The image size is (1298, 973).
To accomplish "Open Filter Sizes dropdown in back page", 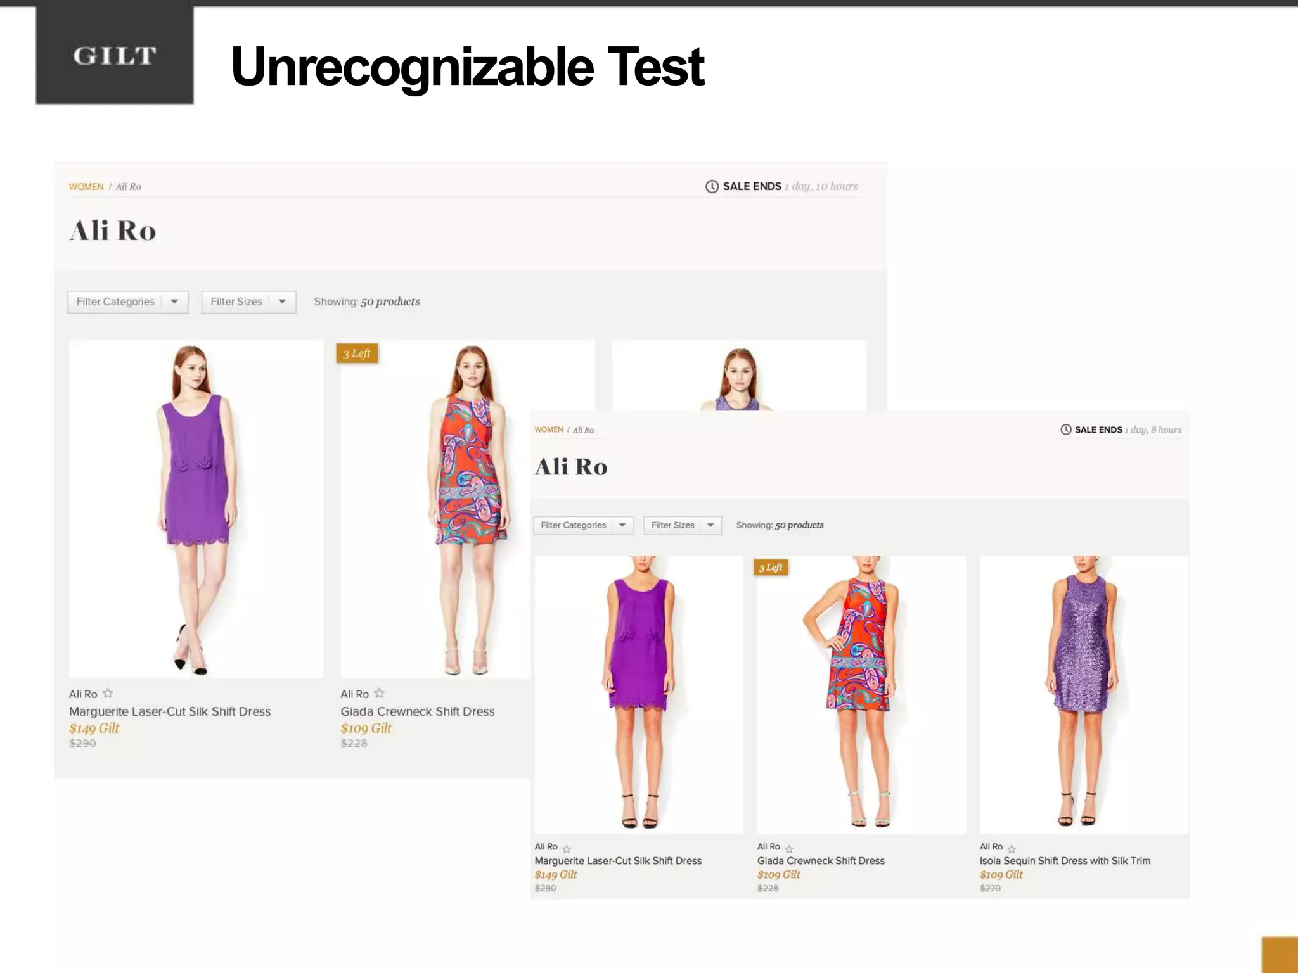I will [x=249, y=302].
